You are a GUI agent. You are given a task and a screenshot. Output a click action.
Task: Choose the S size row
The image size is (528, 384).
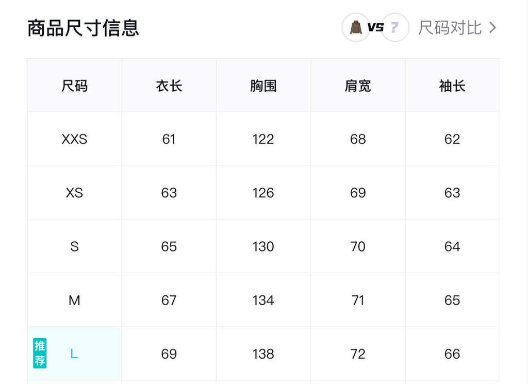coord(74,246)
